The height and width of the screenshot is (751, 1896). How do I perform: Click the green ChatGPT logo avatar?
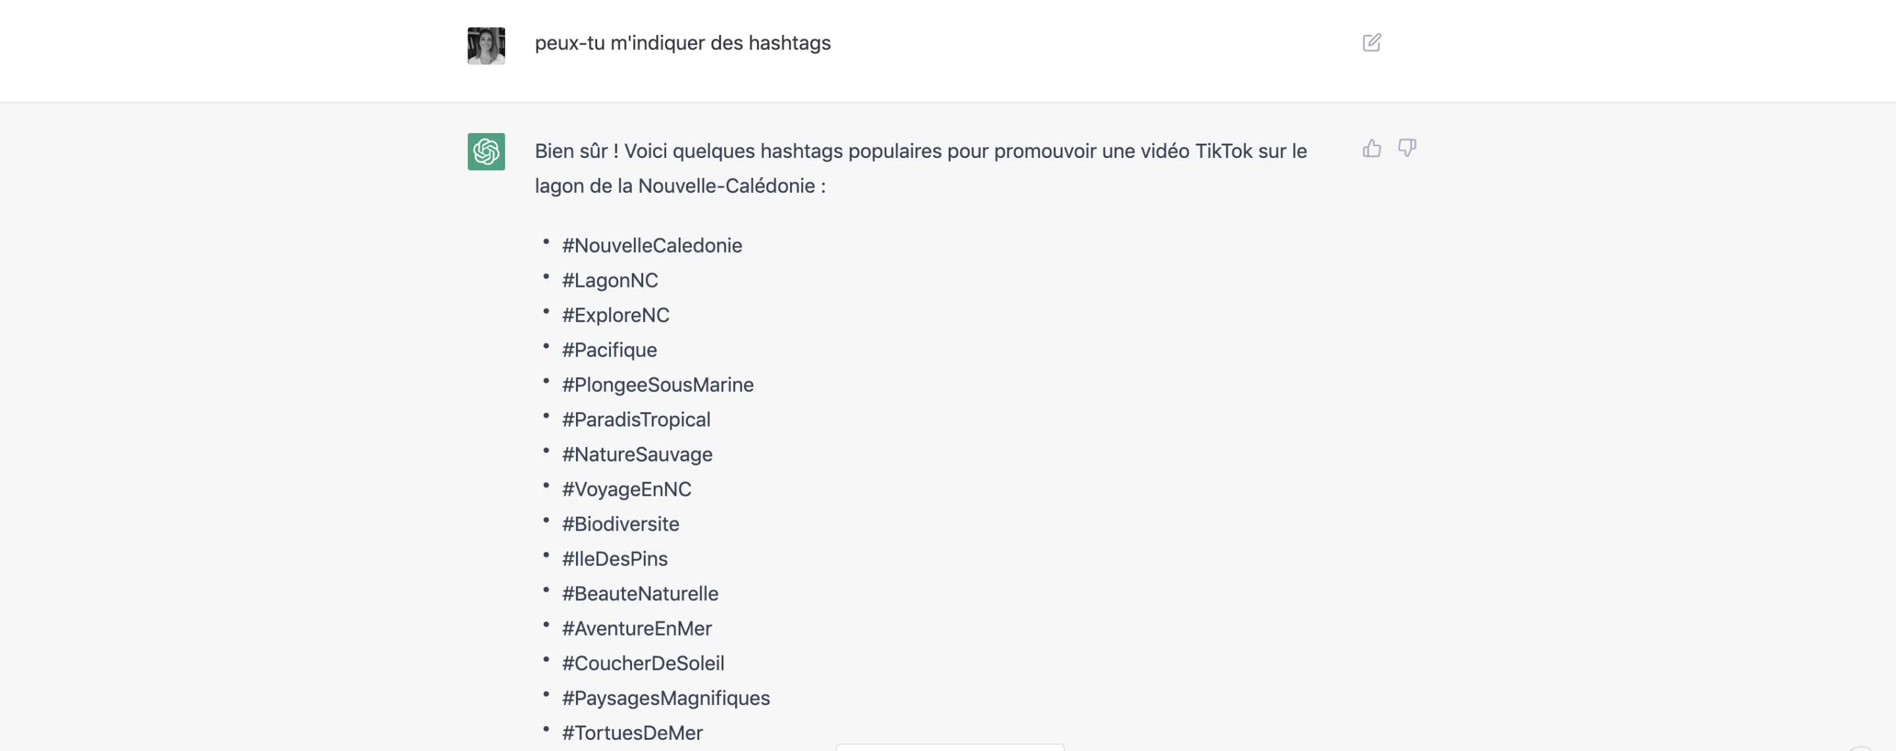486,151
